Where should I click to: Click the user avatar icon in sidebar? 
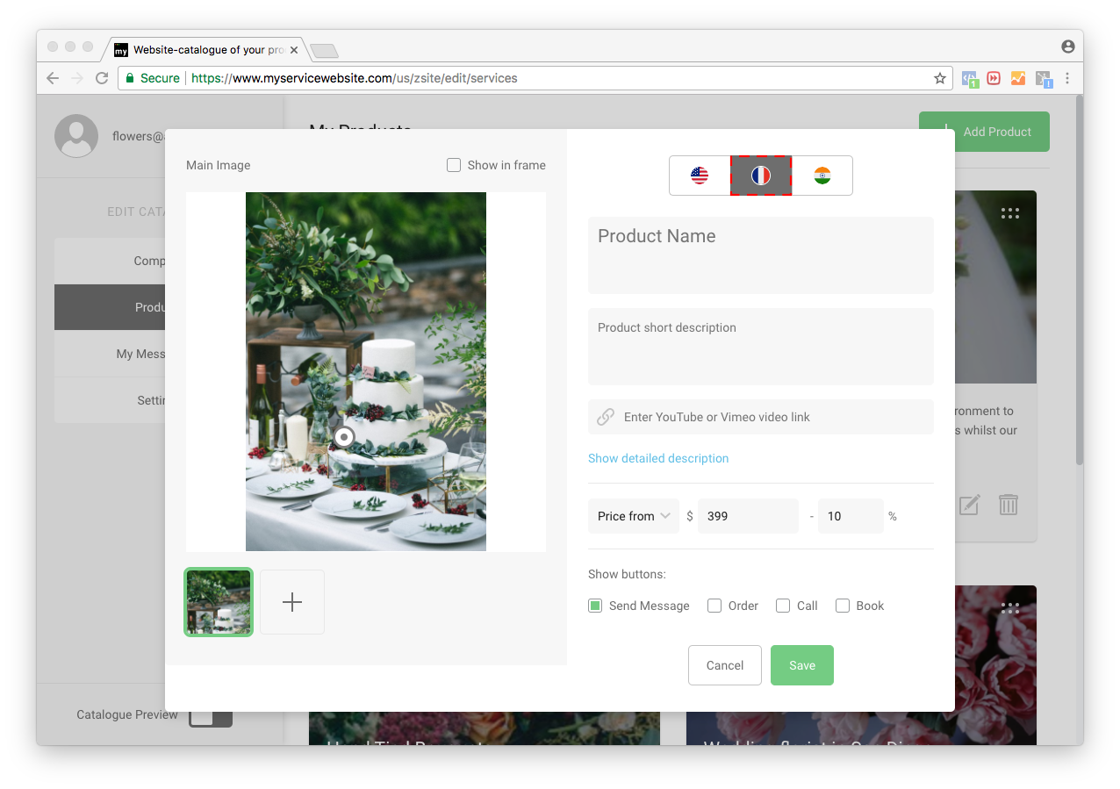pos(76,136)
